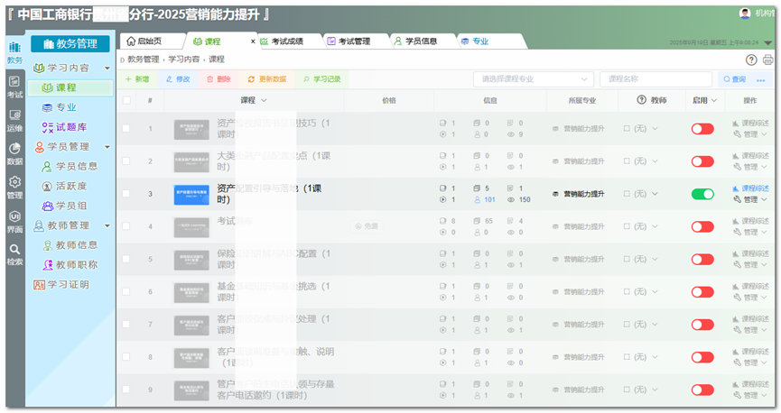This screenshot has height=413, width=781.
Task: Click the printer icon at top right
Action: [x=767, y=60]
